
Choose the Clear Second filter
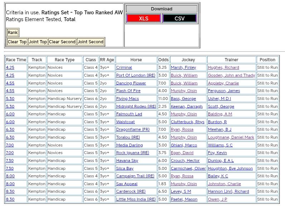(62, 42)
